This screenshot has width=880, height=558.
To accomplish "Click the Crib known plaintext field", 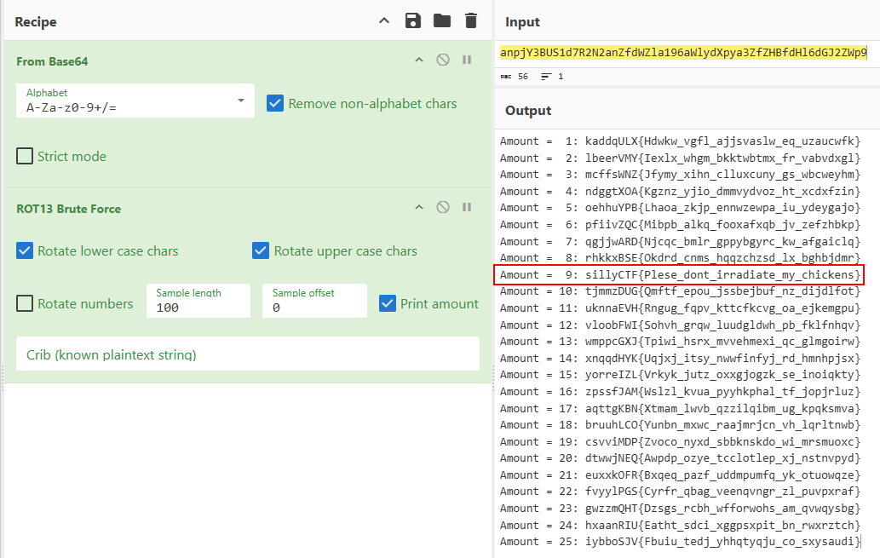I will 247,354.
